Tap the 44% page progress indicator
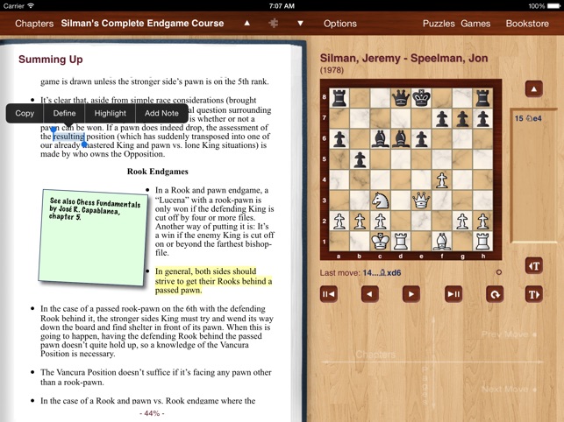Screen dimensions: 564x422 [152, 413]
